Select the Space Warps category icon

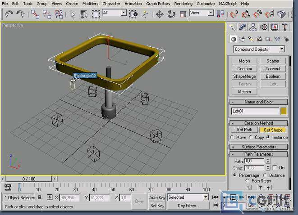pyautogui.click(x=277, y=39)
